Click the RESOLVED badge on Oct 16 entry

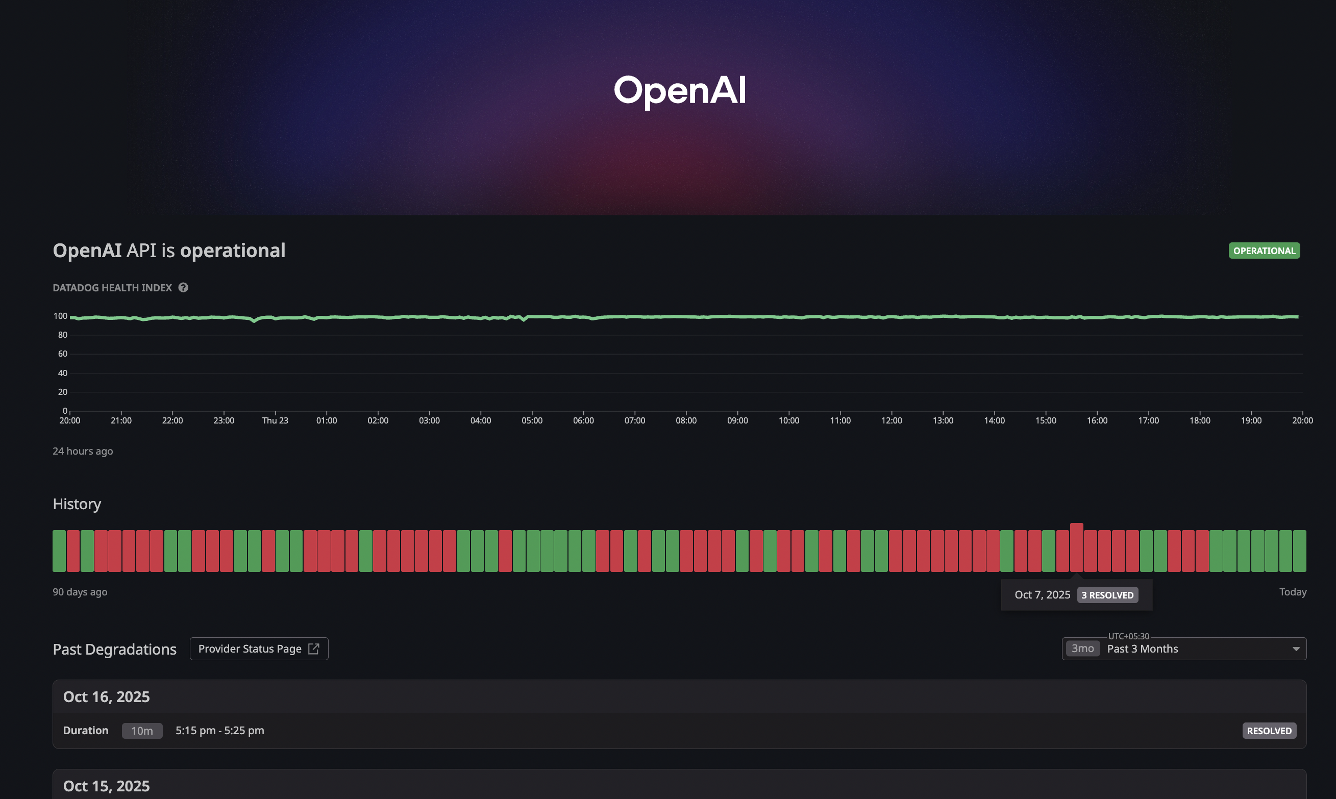pyautogui.click(x=1269, y=731)
